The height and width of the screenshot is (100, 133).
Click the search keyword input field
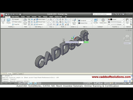pos(102,14)
